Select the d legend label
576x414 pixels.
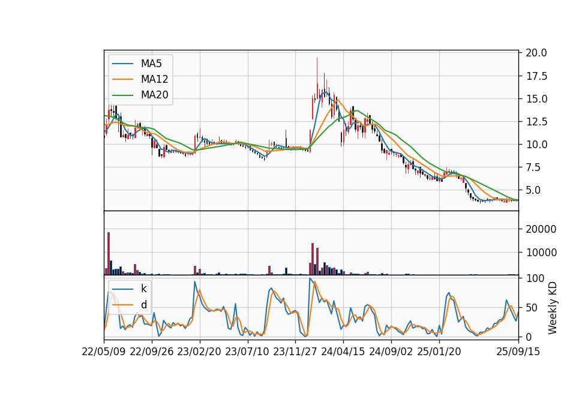click(143, 305)
